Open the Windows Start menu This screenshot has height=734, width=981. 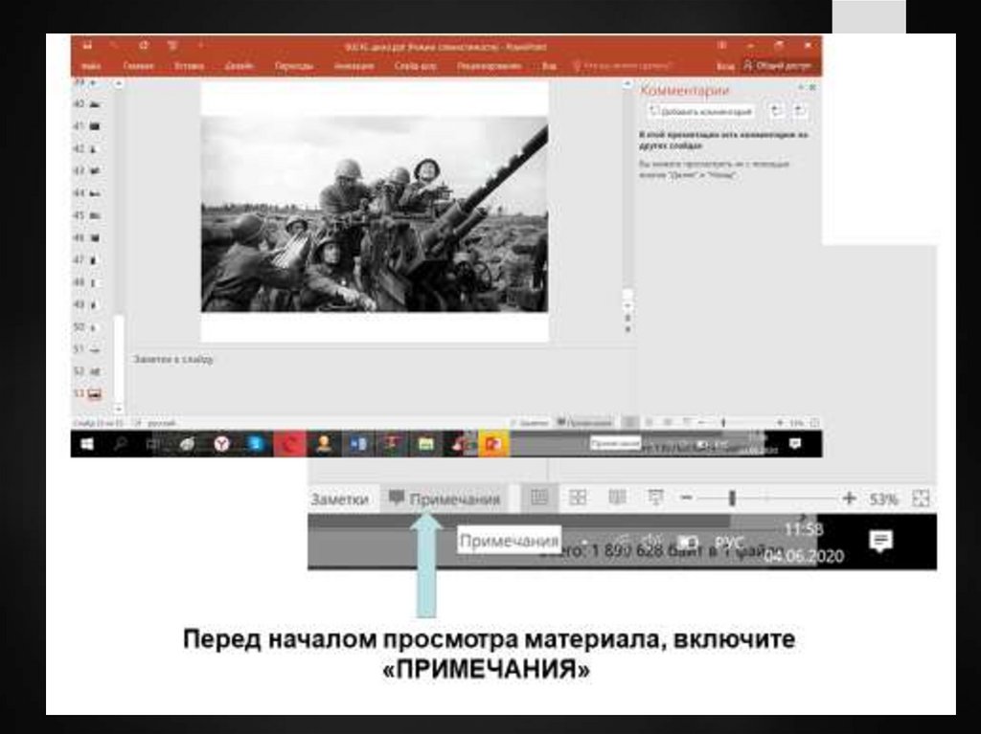[87, 444]
